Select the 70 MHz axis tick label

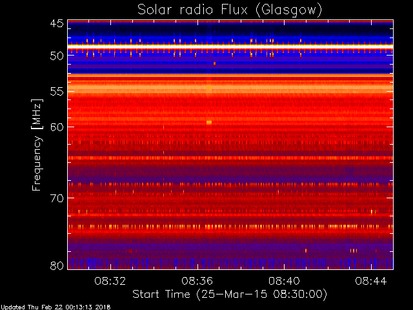[57, 198]
